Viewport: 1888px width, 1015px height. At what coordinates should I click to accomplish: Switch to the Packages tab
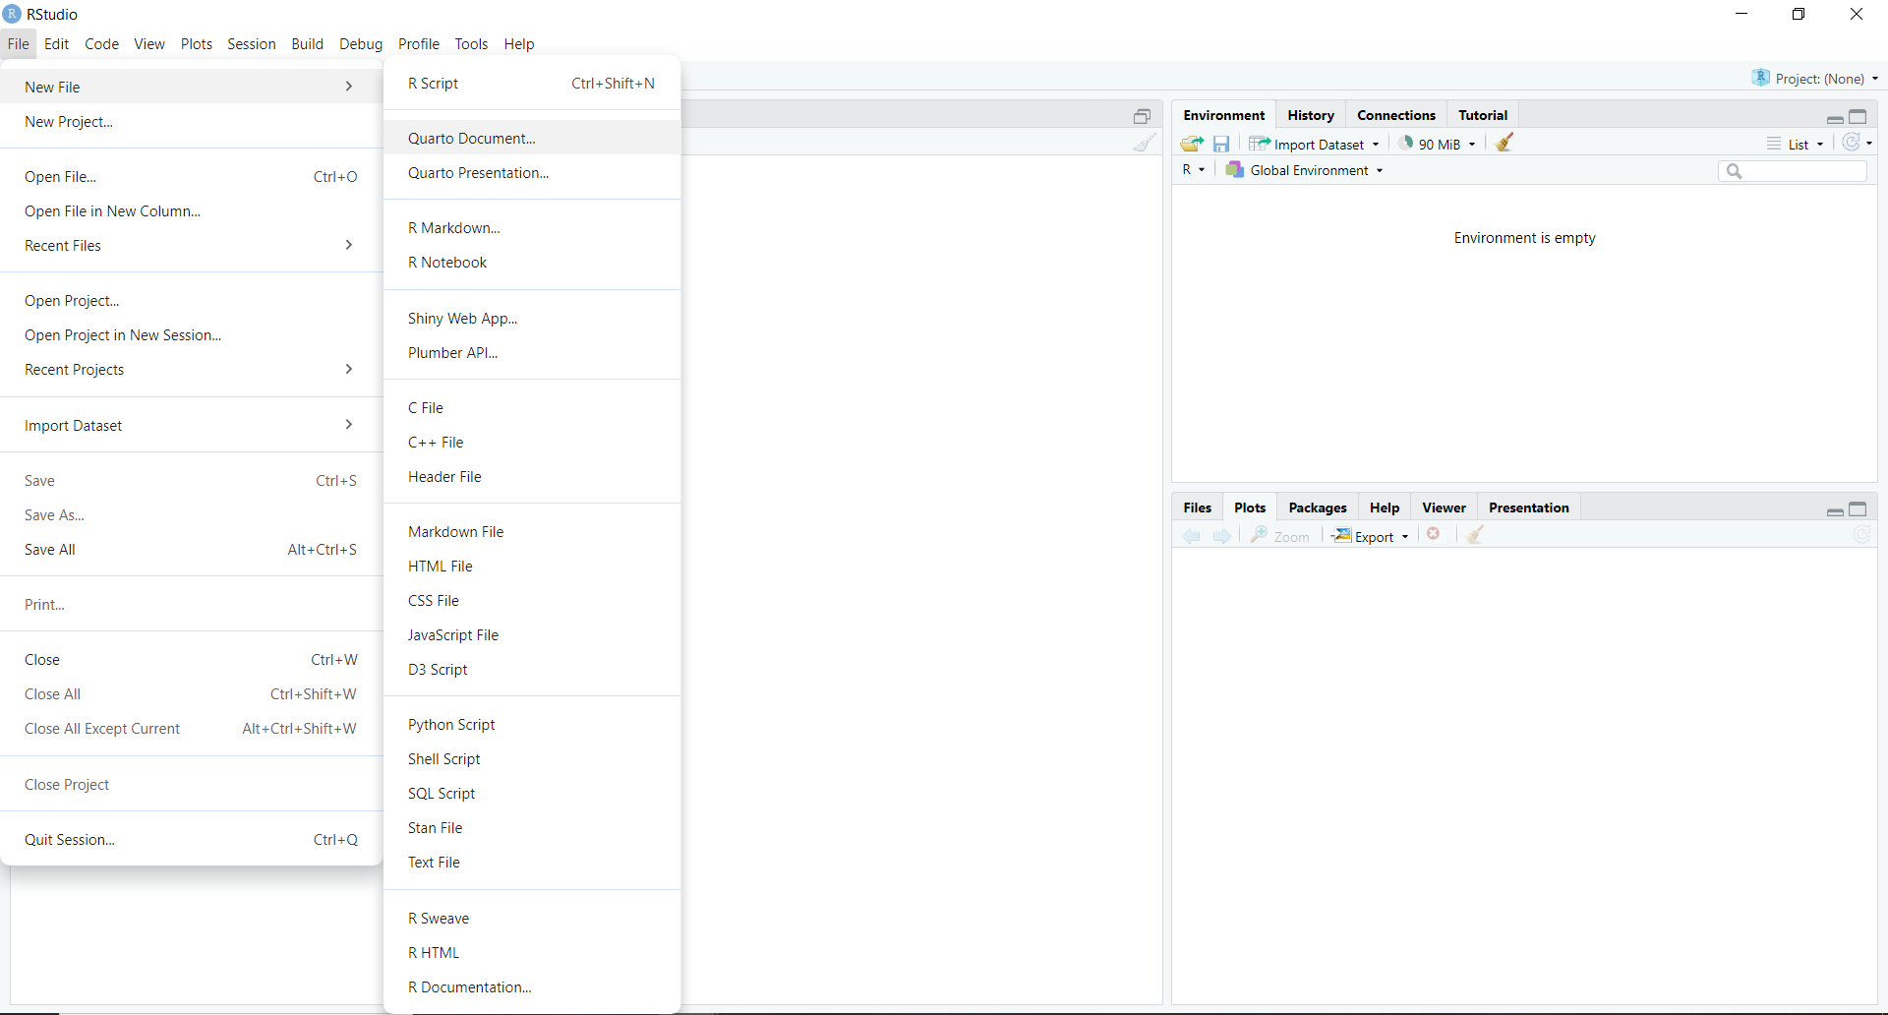click(1317, 507)
